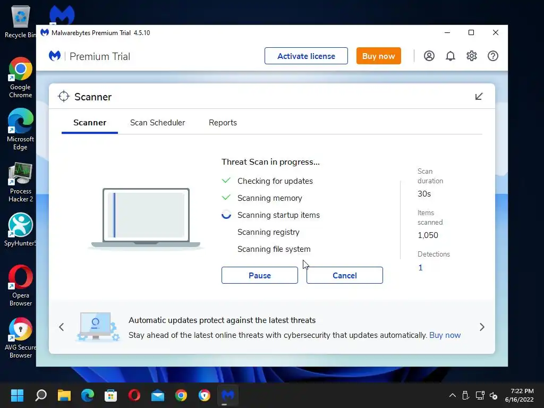Click the Activate license button
The image size is (544, 408).
306,56
